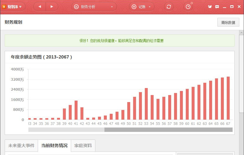Viewport: 244px width, 155px height.
Task: Click the 1600万 axis label
Action: point(17,100)
